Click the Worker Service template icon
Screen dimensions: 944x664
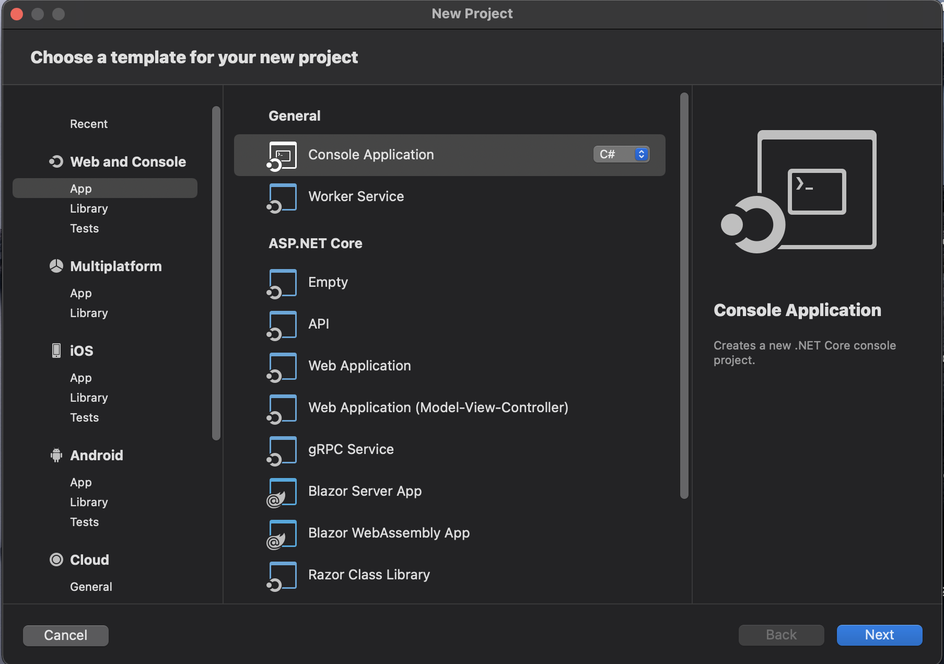[x=282, y=197]
